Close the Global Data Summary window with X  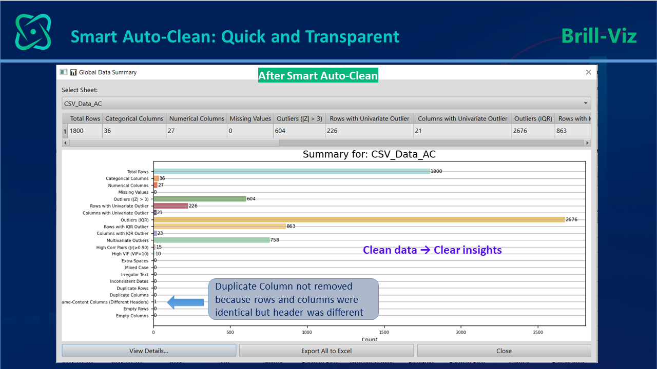pos(588,72)
